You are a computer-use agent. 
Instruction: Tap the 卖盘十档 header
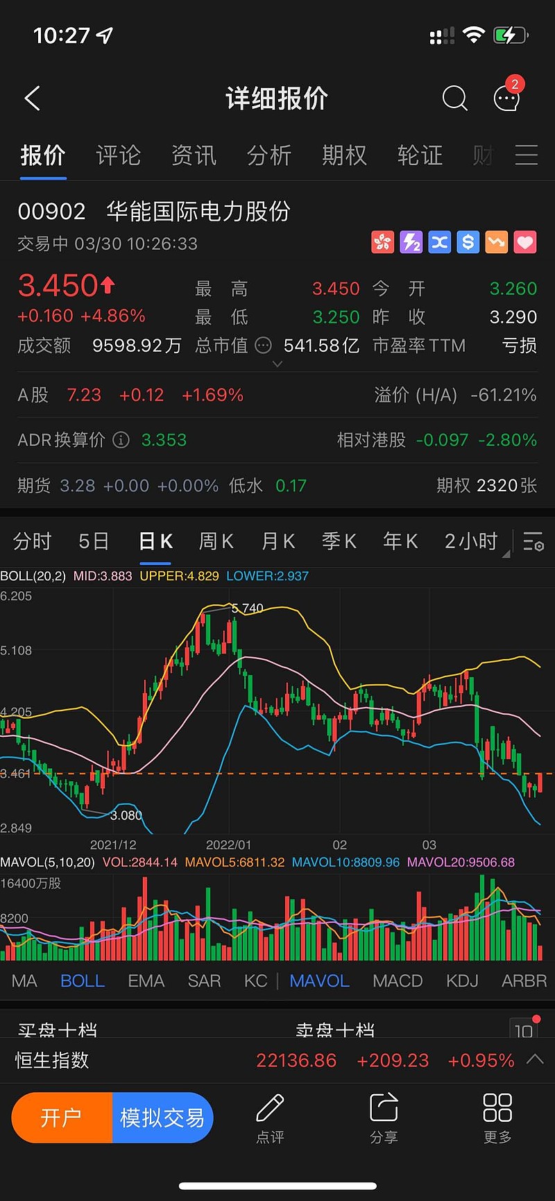(x=335, y=1030)
